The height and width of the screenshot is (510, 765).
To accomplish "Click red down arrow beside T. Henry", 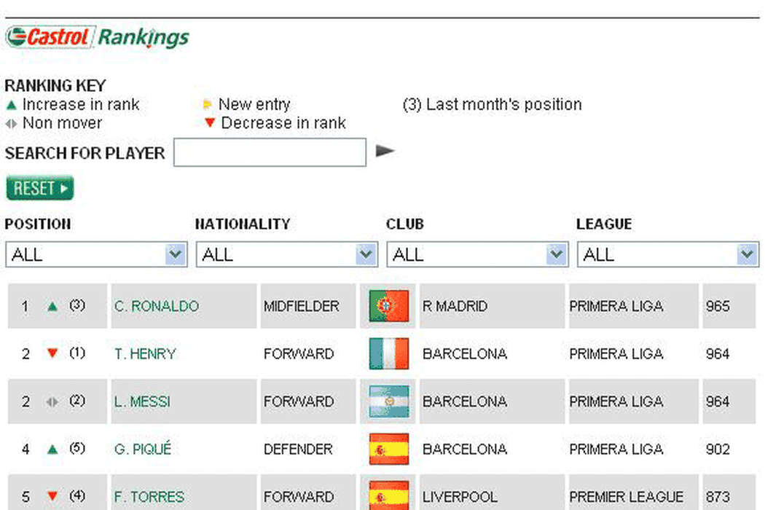I will [52, 354].
